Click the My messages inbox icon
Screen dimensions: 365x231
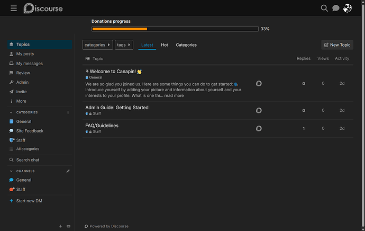(12, 64)
